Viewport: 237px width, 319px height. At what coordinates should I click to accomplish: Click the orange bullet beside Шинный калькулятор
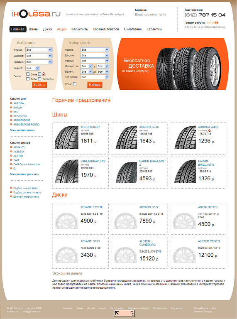pos(11,196)
